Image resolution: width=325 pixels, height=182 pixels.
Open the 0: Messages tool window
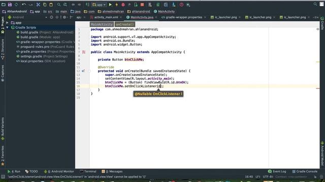(x=112, y=171)
